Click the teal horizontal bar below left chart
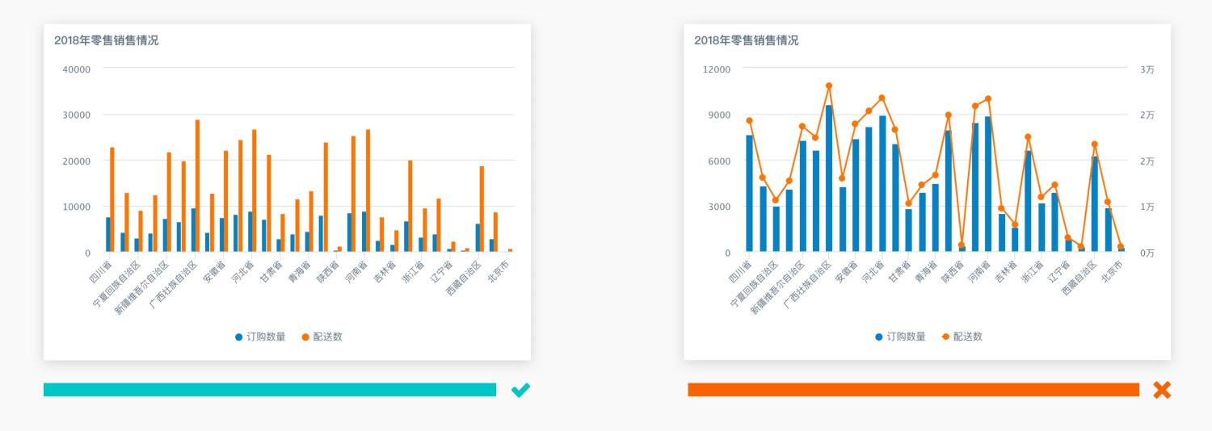This screenshot has width=1212, height=431. tap(269, 390)
